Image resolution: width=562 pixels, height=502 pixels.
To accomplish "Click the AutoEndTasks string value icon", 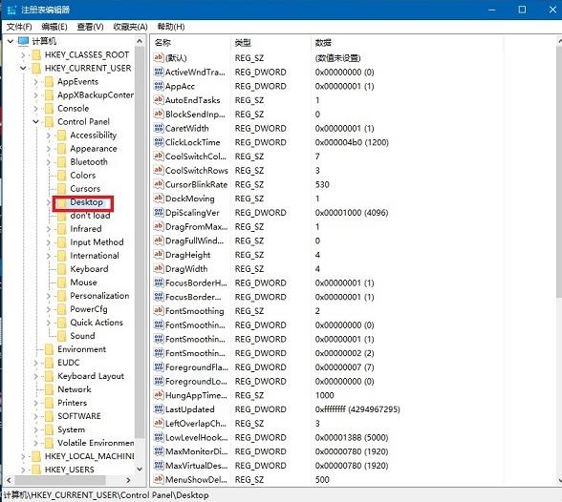I will [x=159, y=100].
